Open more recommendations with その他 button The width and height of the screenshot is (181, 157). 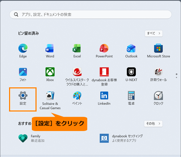(x=153, y=123)
